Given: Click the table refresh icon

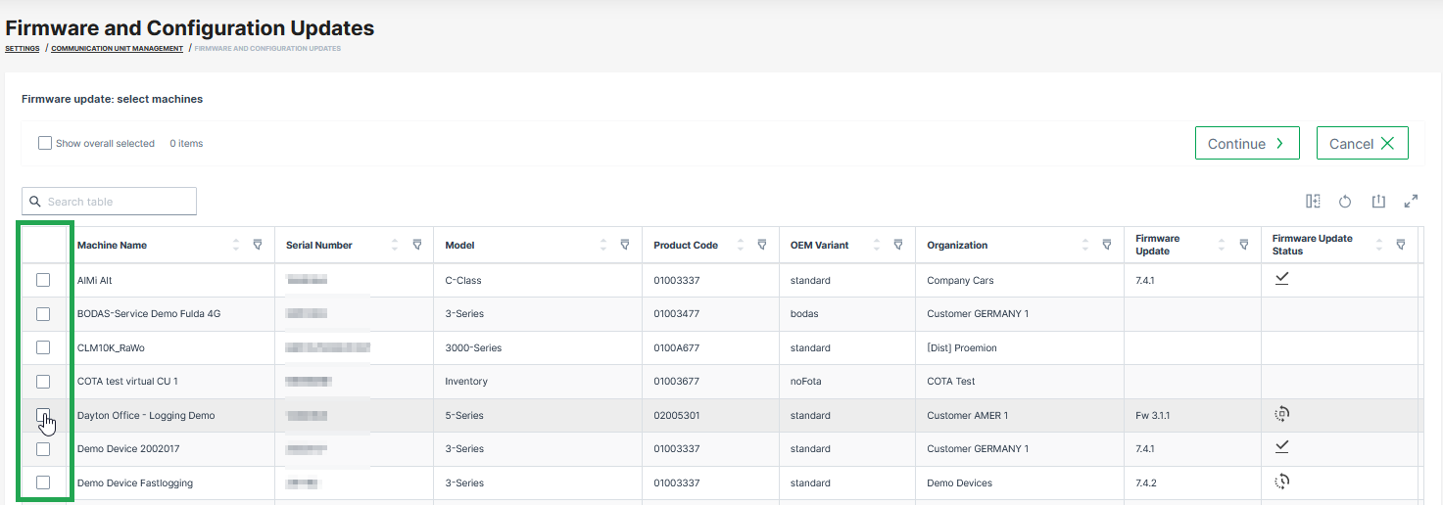Looking at the screenshot, I should click(x=1345, y=202).
